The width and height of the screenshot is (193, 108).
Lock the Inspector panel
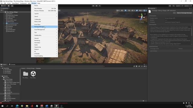coord(190,8)
